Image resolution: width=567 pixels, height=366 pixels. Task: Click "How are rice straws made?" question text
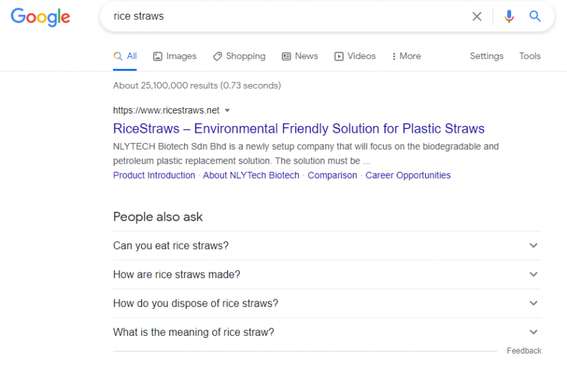click(x=176, y=274)
